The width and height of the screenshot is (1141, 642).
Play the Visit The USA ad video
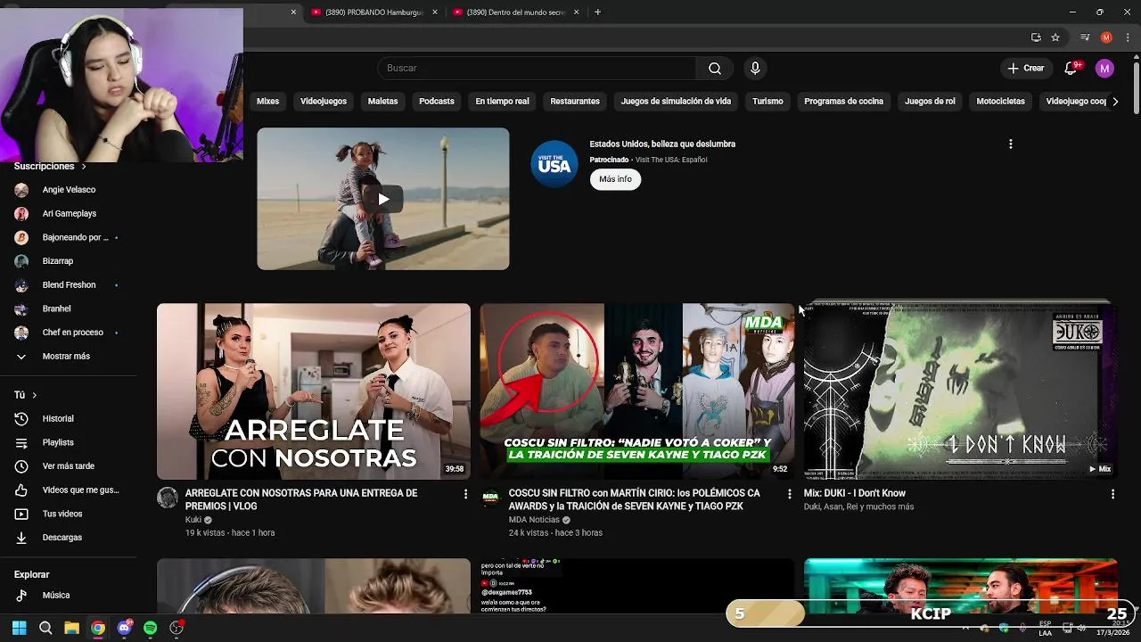(383, 199)
